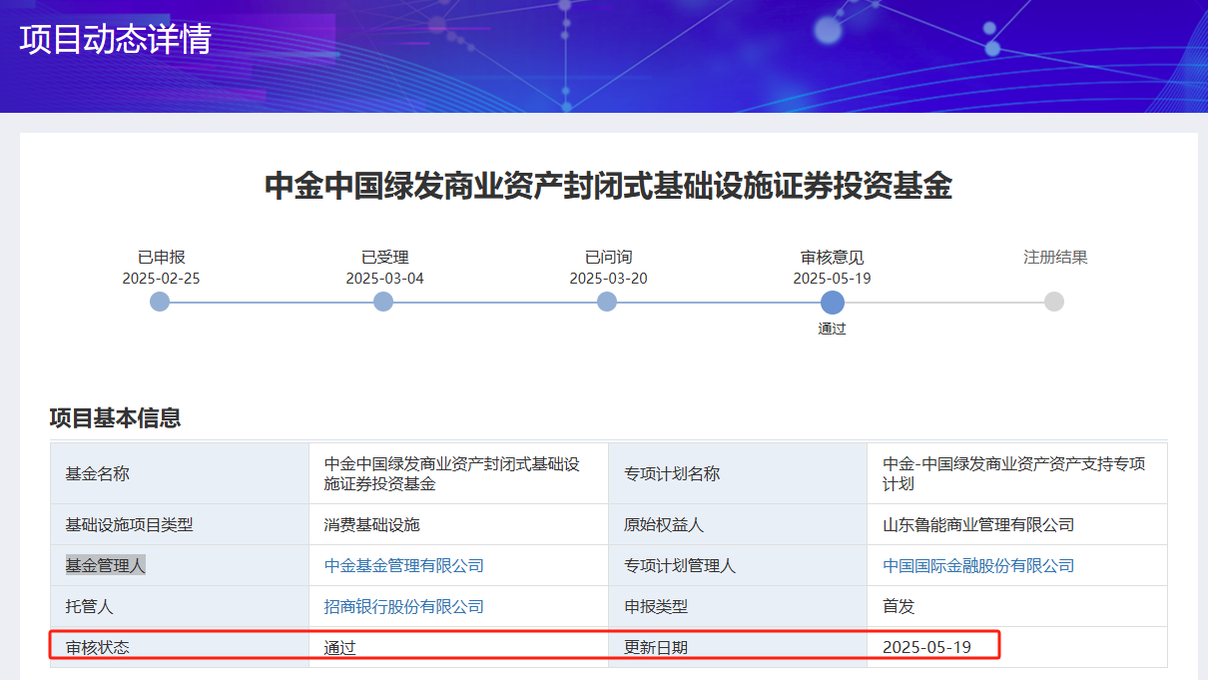This screenshot has height=680, width=1208.
Task: Click the 已申报 step label
Action: click(161, 258)
